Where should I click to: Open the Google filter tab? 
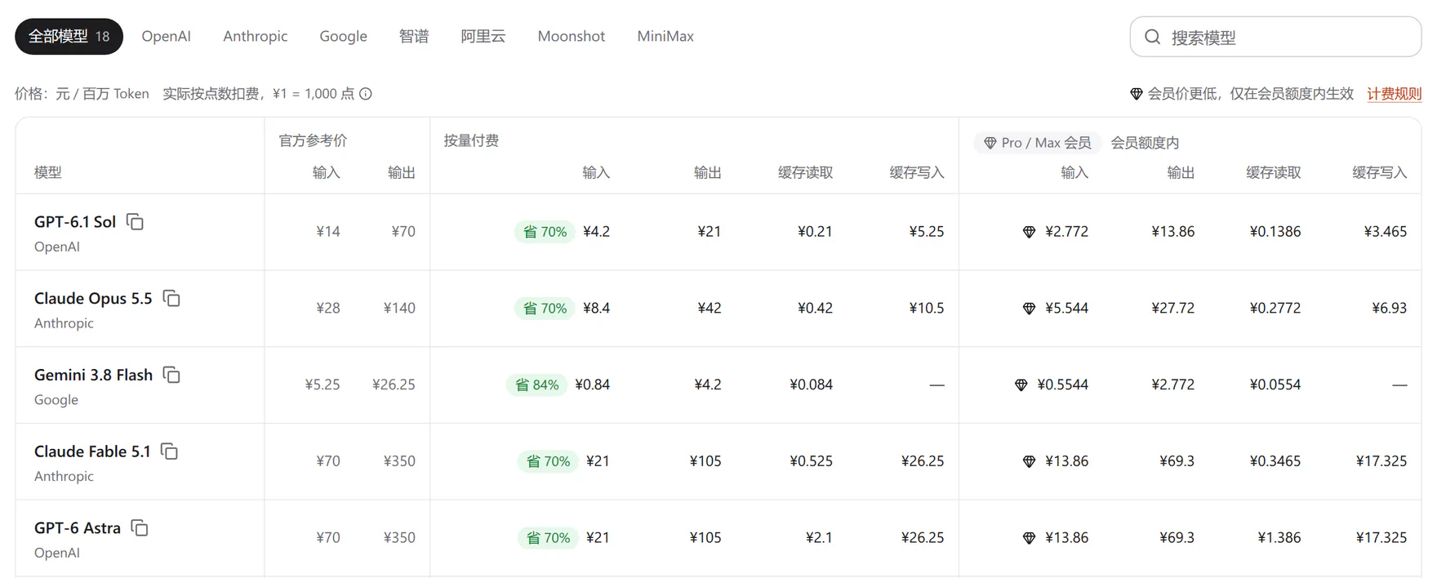343,37
